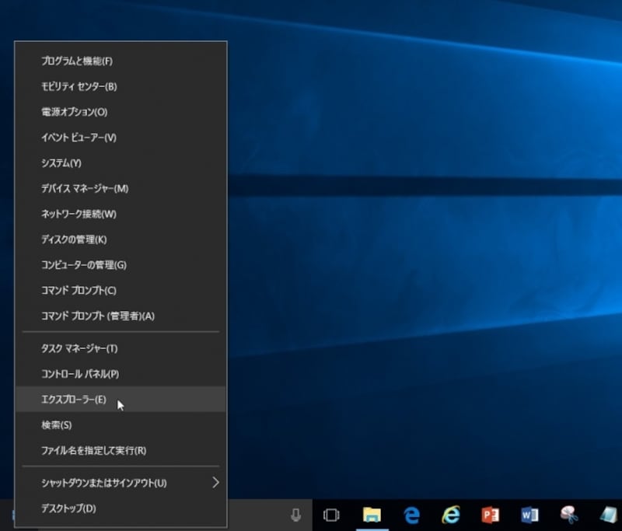Screen dimensions: 622x531
Task: Open Task View from the taskbar
Action: 332,515
